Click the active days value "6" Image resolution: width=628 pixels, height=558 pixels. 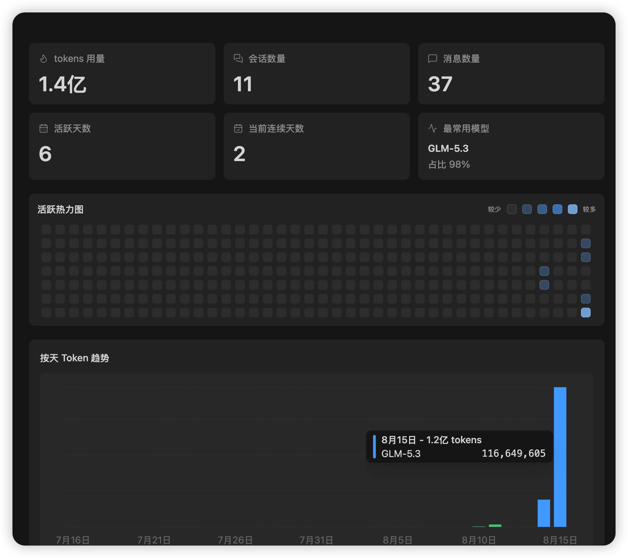click(45, 154)
